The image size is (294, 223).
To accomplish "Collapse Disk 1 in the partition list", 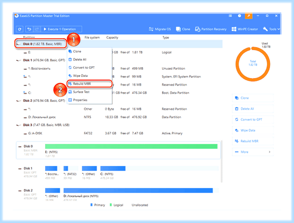I will pos(19,60).
